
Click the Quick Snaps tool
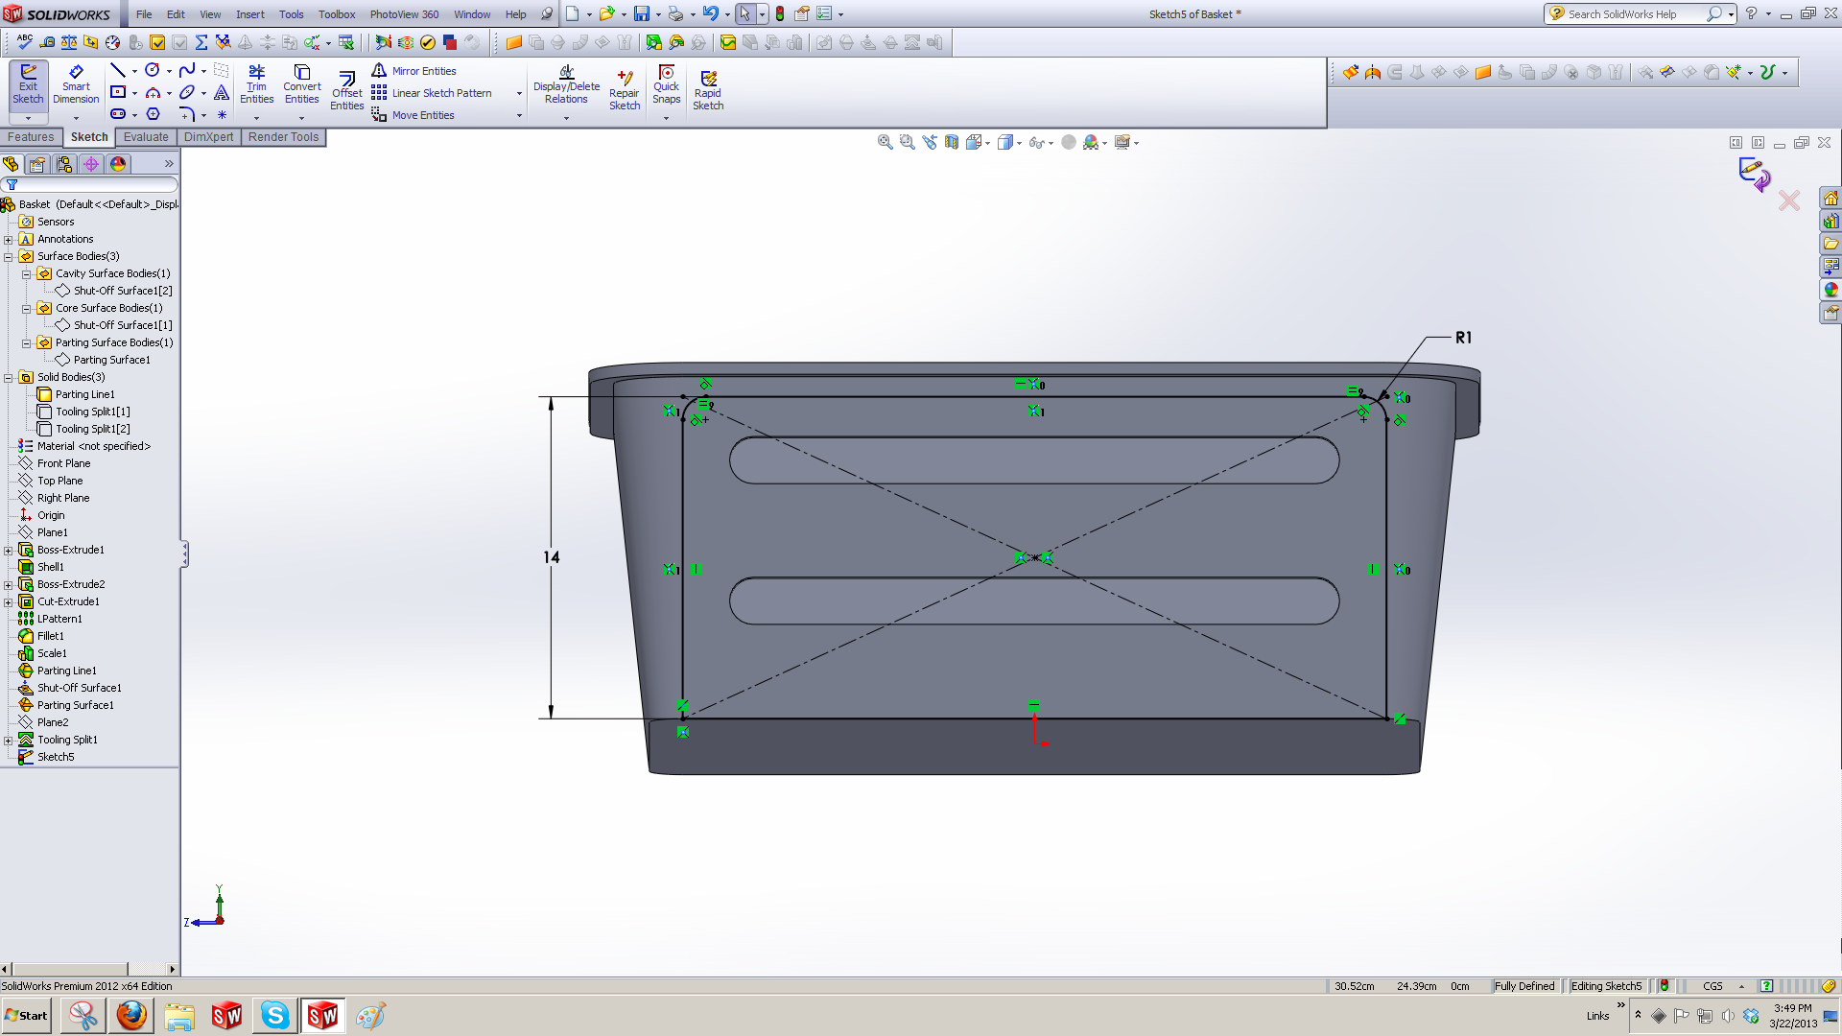click(x=666, y=84)
